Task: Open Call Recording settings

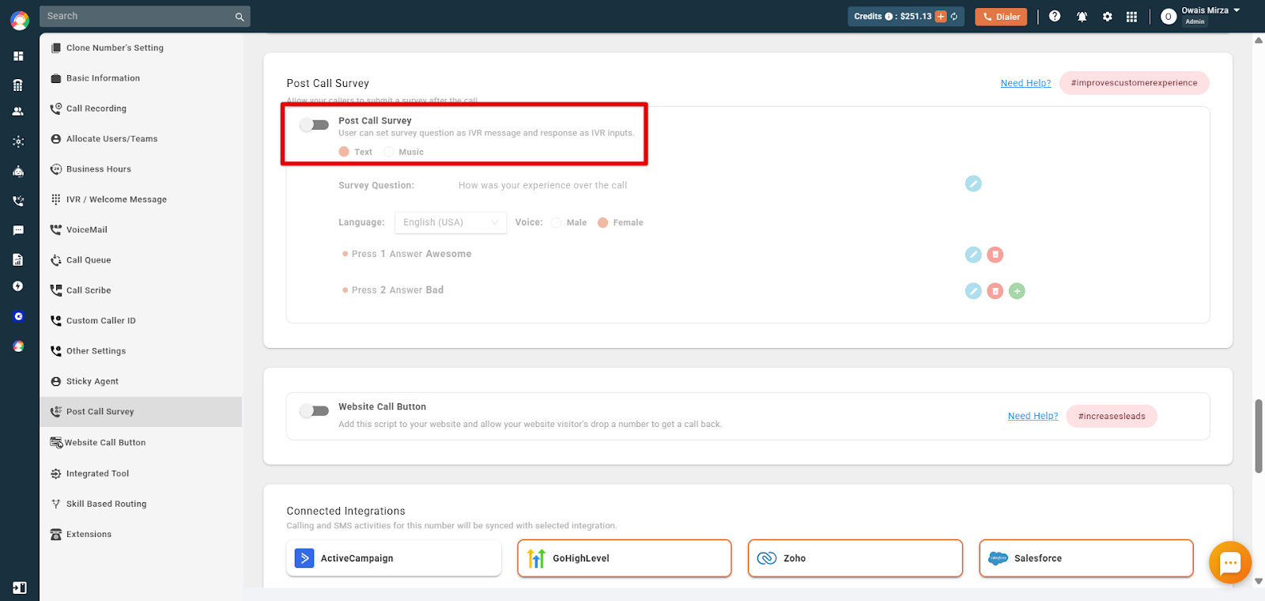Action: (x=141, y=108)
